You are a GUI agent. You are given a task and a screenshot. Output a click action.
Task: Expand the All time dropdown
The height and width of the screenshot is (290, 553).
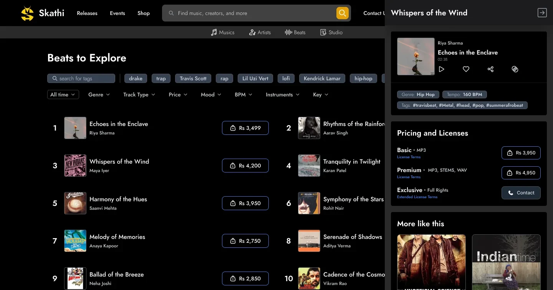coord(63,94)
